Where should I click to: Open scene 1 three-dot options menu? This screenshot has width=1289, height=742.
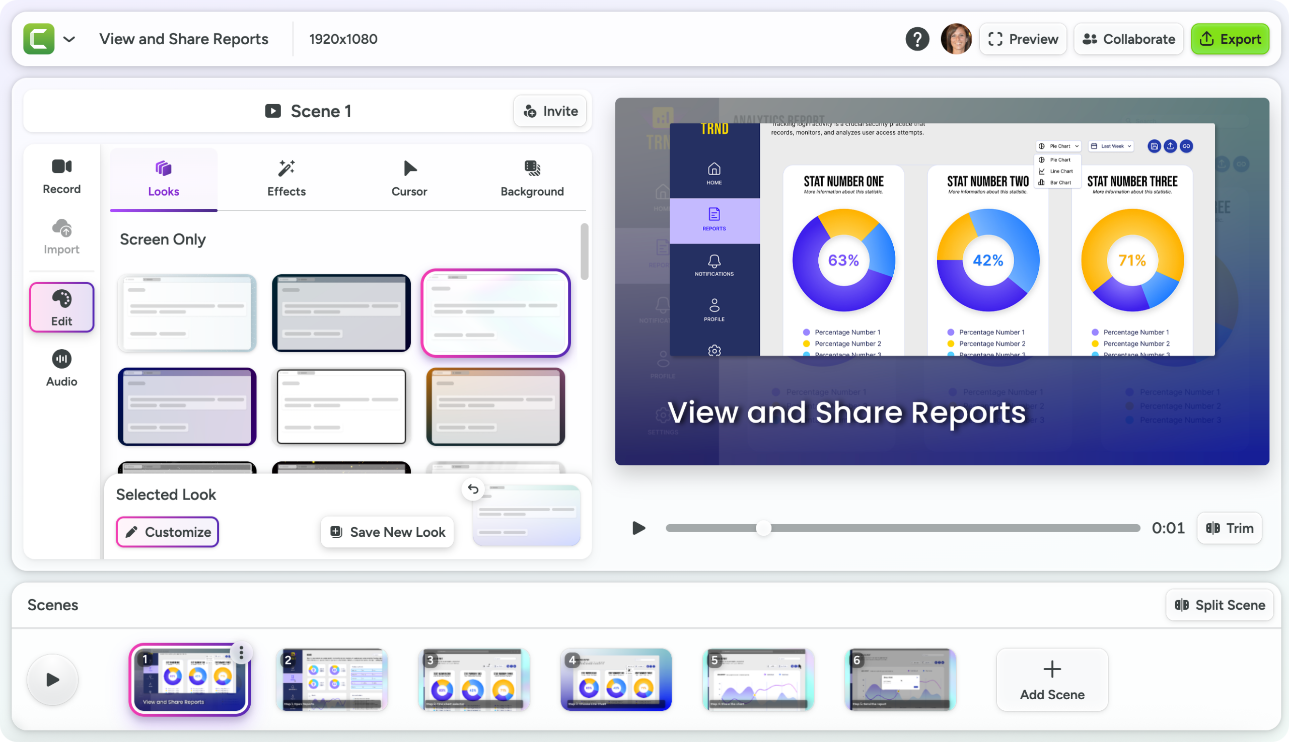pyautogui.click(x=241, y=653)
